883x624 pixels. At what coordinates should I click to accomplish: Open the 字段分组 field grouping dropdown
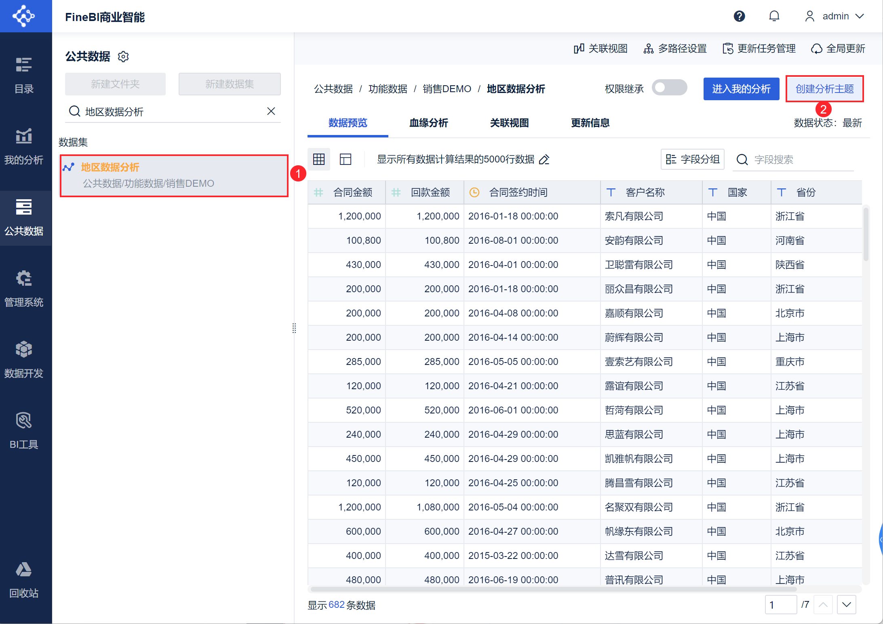[693, 159]
